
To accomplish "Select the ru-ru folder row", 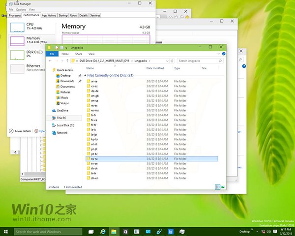I will click(x=152, y=159).
